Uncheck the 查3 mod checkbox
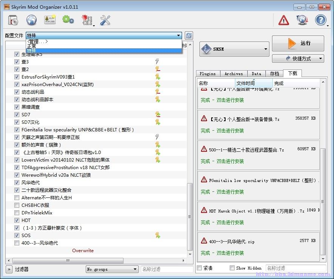Viewport: 334px width, 279px height. [x=17, y=62]
